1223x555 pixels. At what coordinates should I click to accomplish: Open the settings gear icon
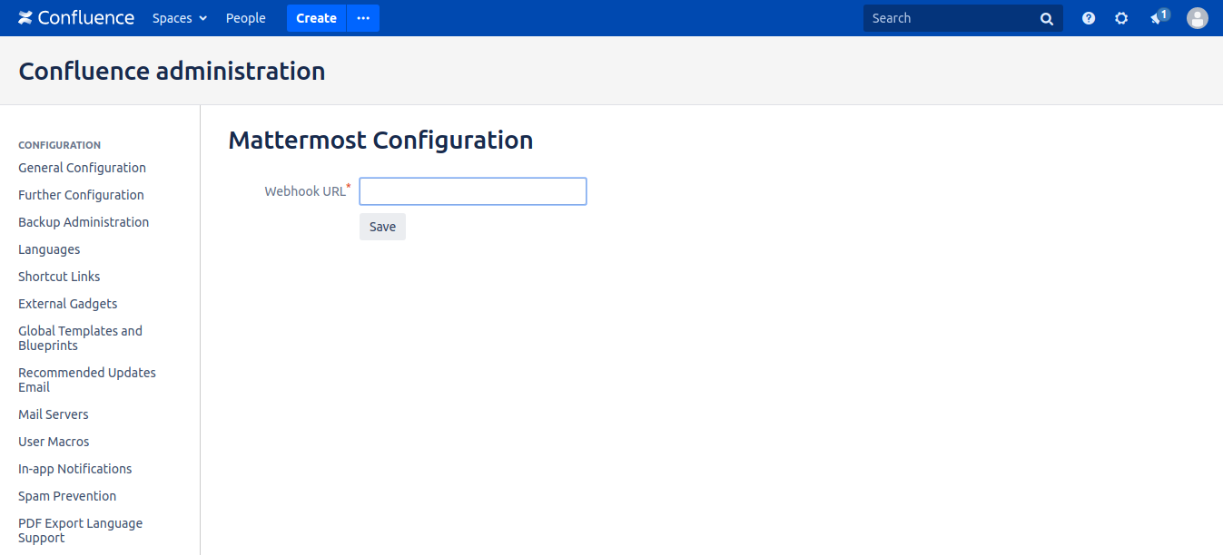1121,18
